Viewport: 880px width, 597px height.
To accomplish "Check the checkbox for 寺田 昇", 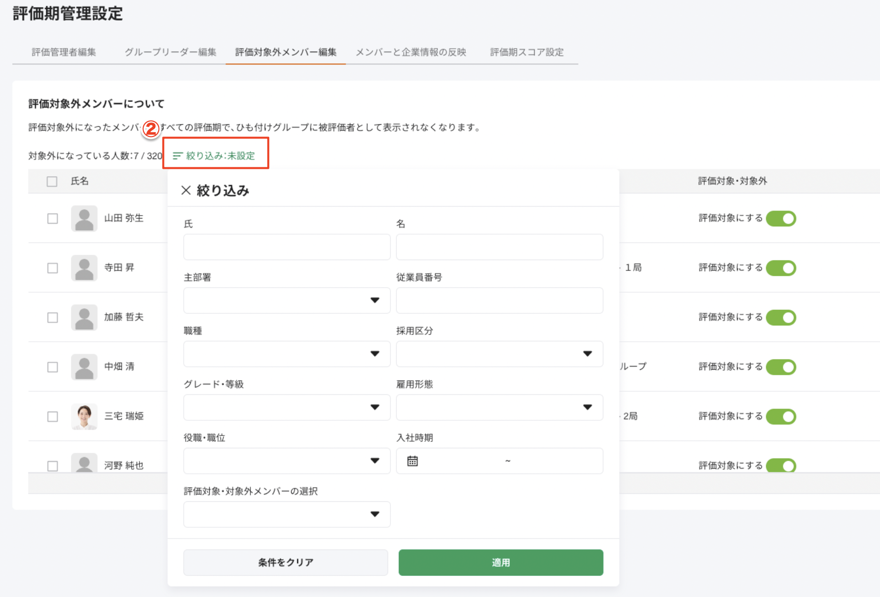I will (53, 268).
